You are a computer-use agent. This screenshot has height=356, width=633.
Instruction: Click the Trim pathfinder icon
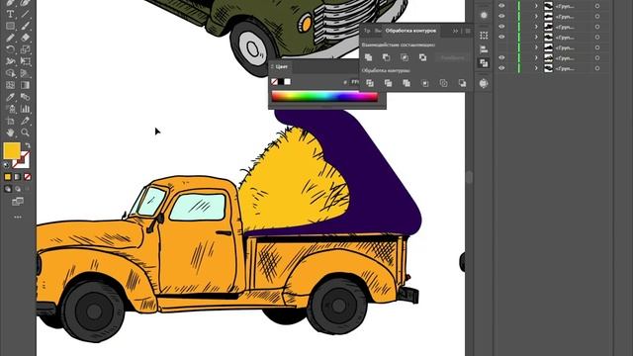point(389,83)
